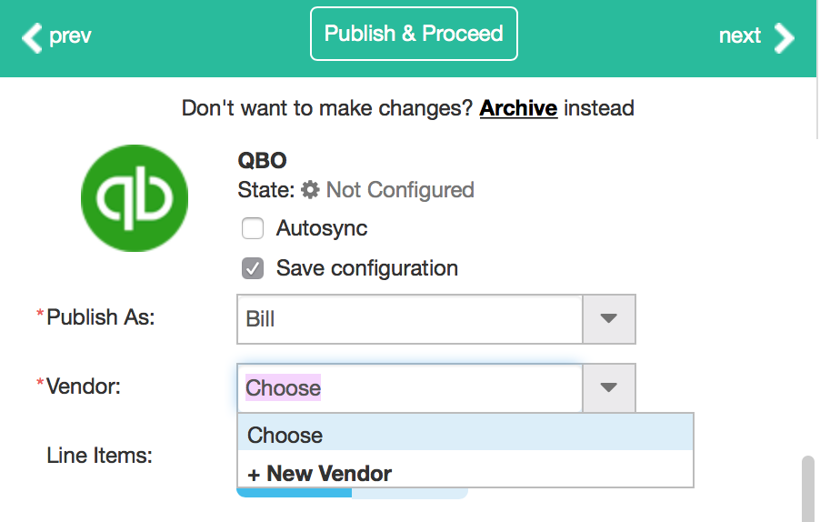
Task: Go to next document
Action: pos(756,36)
